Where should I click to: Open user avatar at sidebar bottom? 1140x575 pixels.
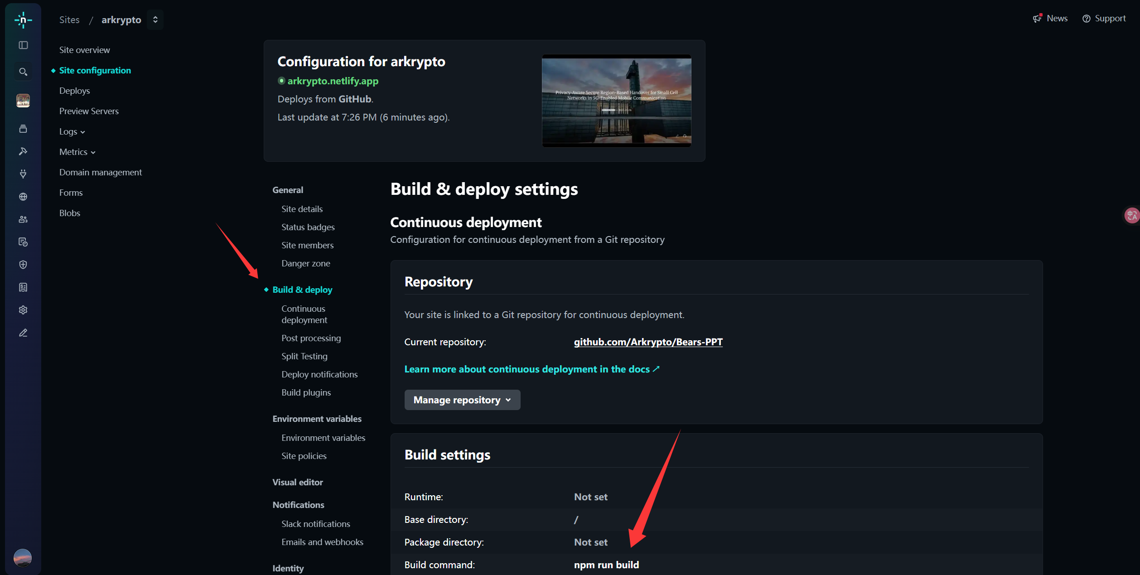click(x=23, y=558)
